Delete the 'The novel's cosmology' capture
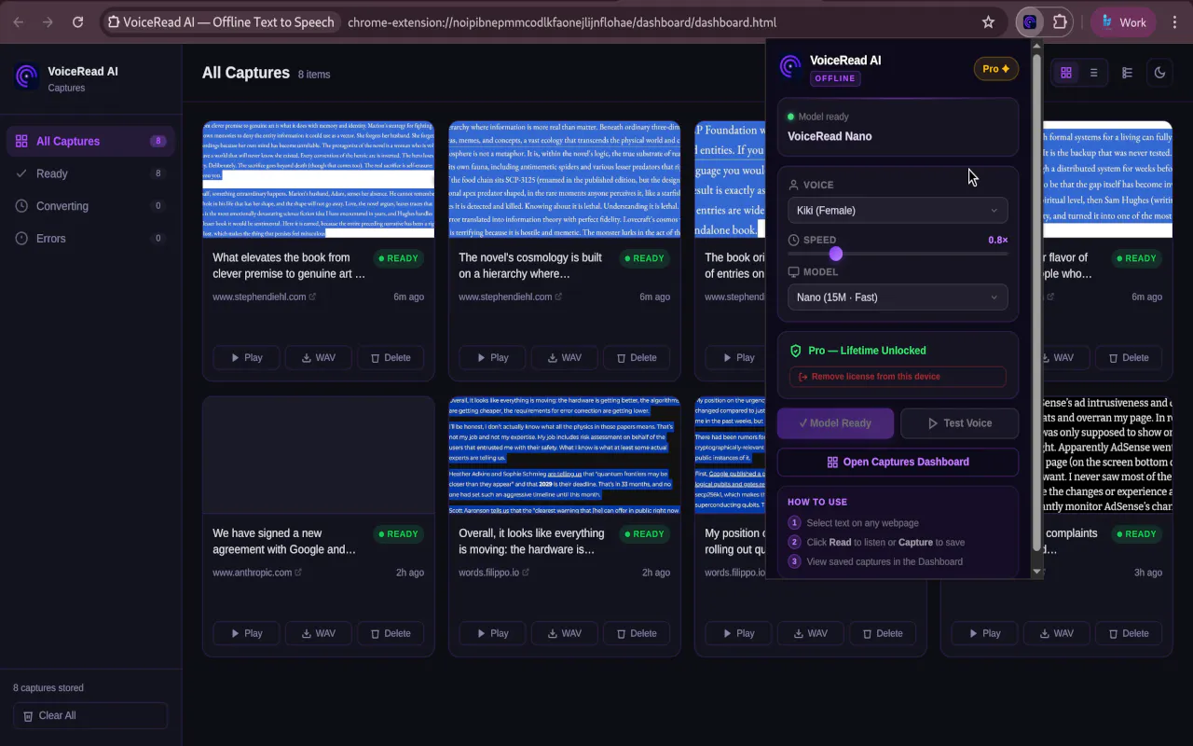 [637, 357]
